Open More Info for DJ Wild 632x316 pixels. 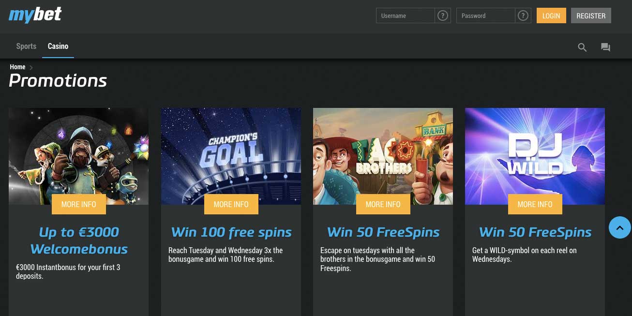coord(535,204)
